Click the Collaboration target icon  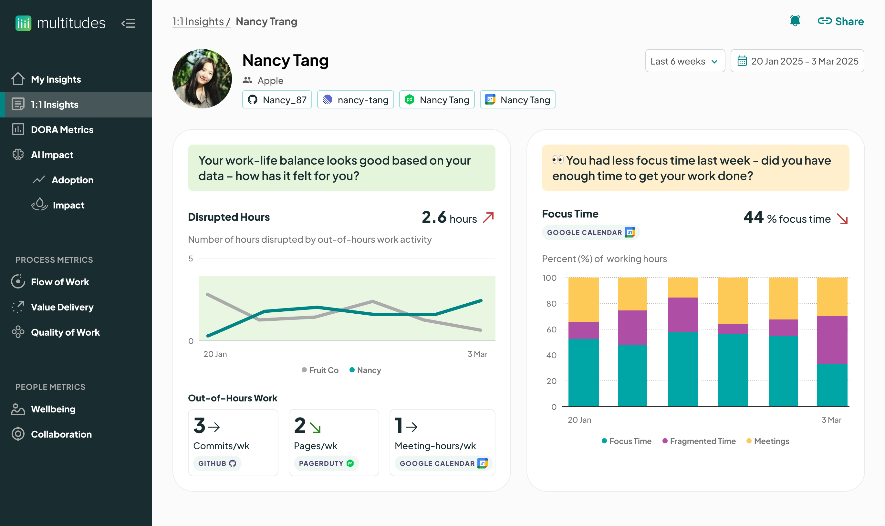click(17, 434)
